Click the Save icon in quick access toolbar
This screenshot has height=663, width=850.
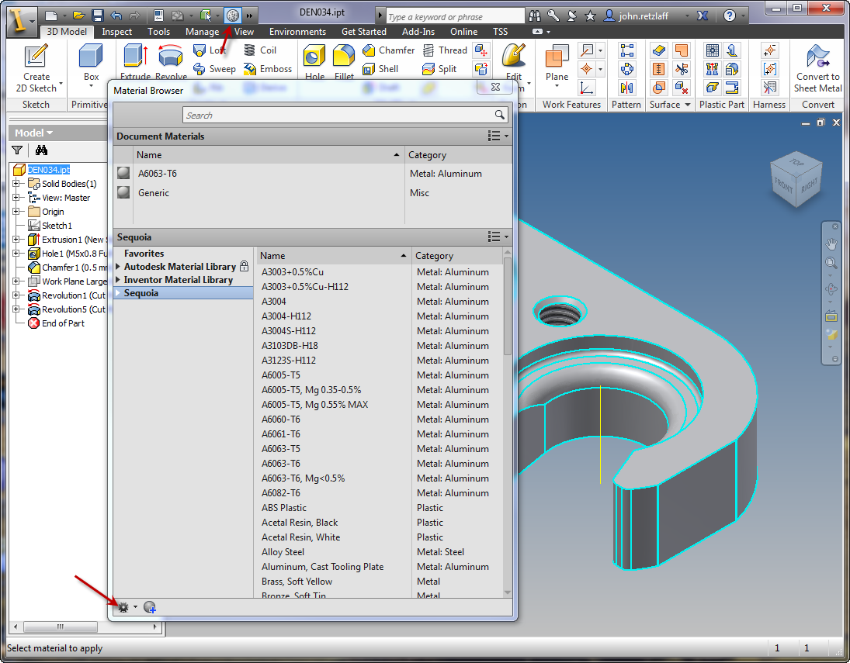98,16
